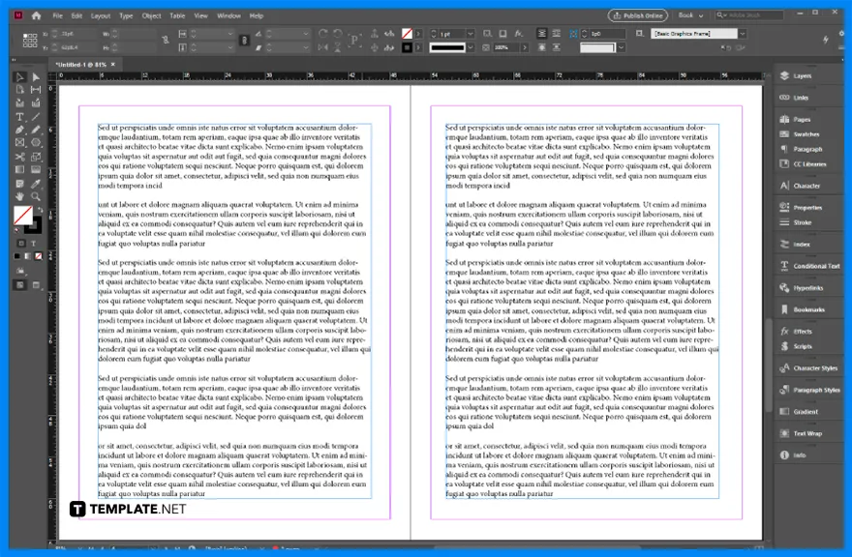Choose the Hand tool
Viewport: 852px width, 557px height.
click(19, 196)
